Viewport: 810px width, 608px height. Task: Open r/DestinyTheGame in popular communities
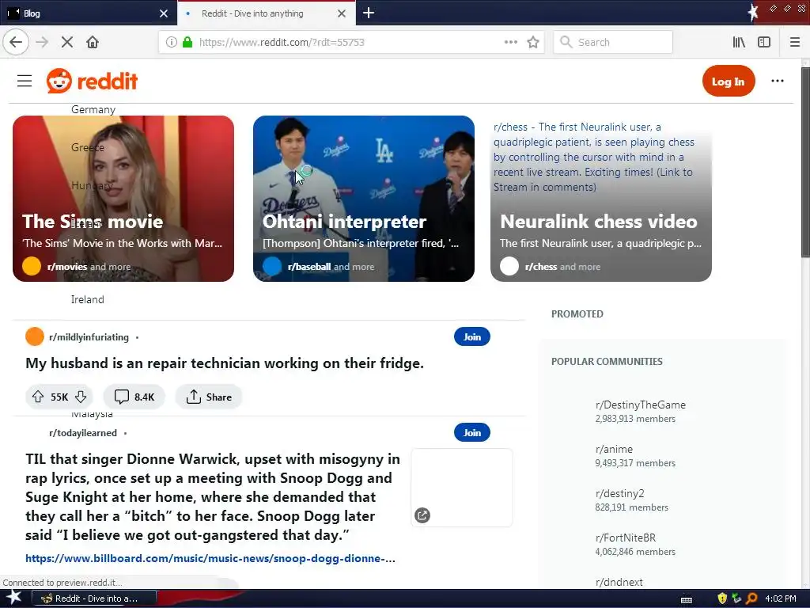pyautogui.click(x=640, y=405)
